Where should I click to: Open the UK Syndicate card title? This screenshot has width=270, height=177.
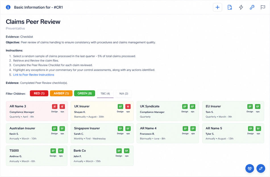coord(149,106)
